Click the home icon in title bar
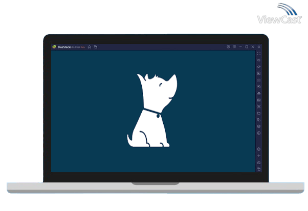308x211 pixels. tap(90, 47)
